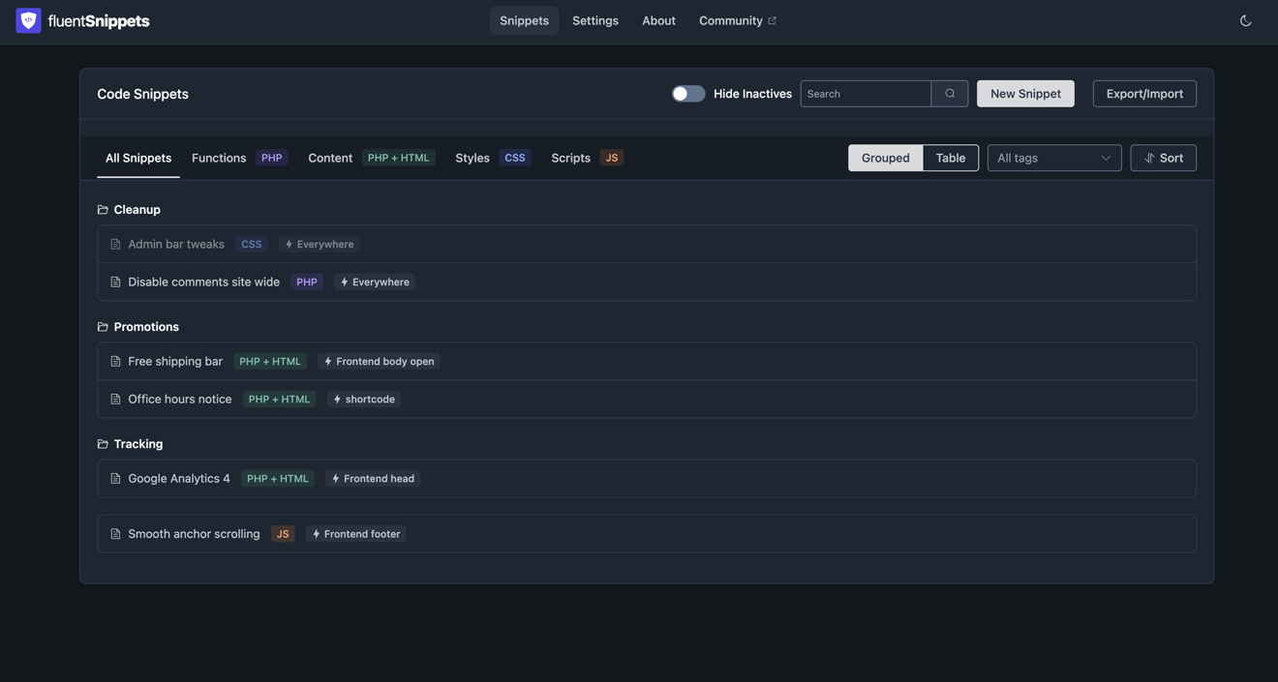Click the file icon for Office hours notice
Image resolution: width=1278 pixels, height=682 pixels.
point(115,400)
